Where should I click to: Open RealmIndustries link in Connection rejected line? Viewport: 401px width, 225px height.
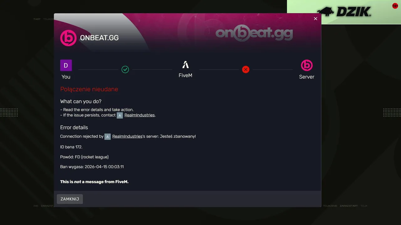tap(127, 136)
